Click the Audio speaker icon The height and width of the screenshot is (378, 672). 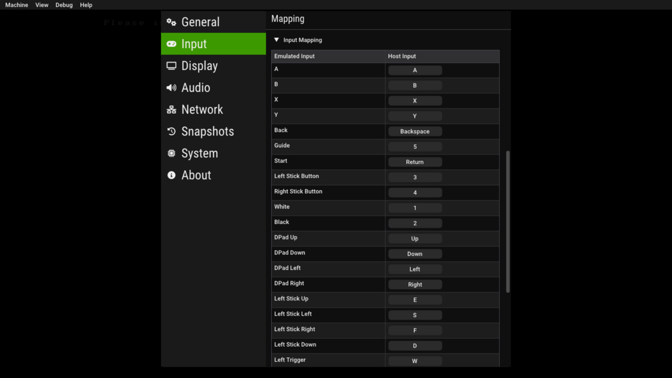point(171,88)
